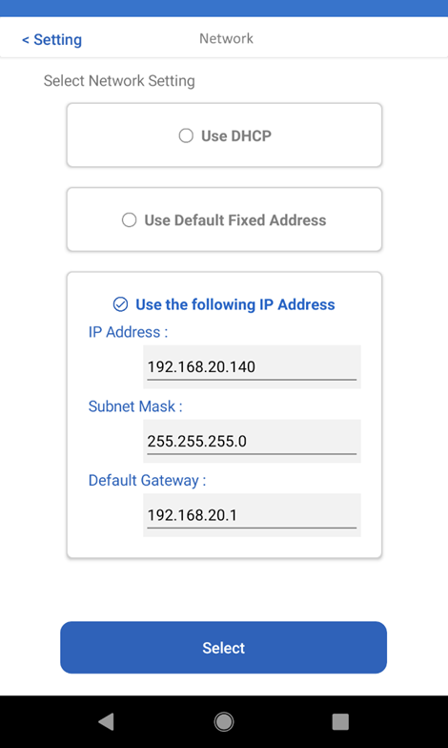Viewport: 448px width, 748px height.
Task: Tap the Android back triangle icon
Action: point(106,721)
